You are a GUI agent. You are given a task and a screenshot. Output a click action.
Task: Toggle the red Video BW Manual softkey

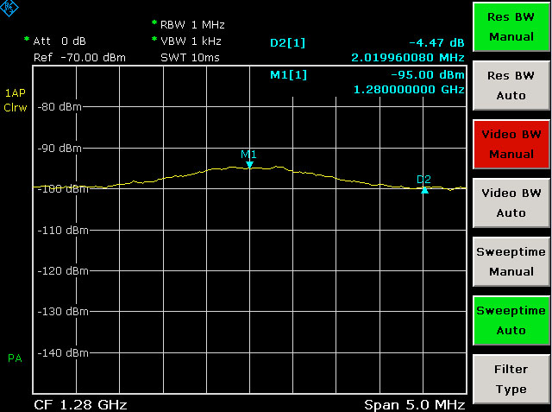point(511,144)
